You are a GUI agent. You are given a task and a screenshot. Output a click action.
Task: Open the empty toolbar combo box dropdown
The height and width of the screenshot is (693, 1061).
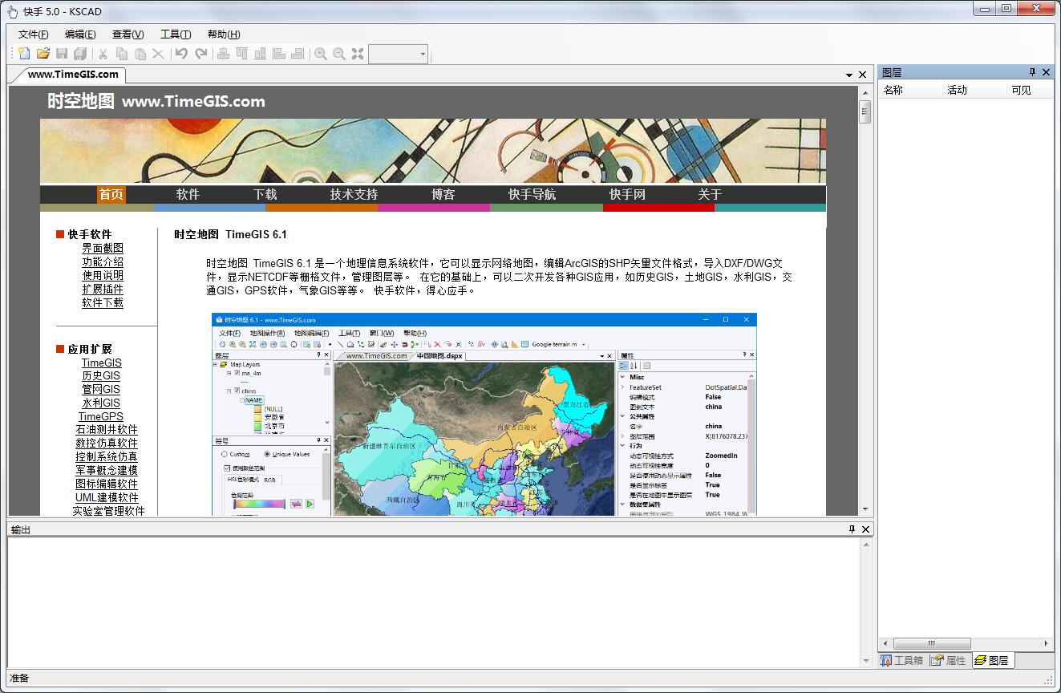[423, 54]
